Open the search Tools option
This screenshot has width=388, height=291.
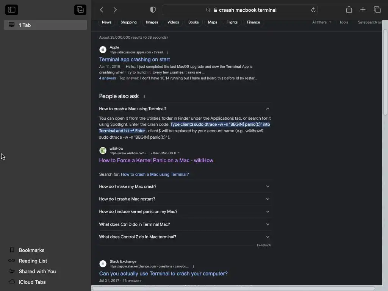click(x=343, y=22)
